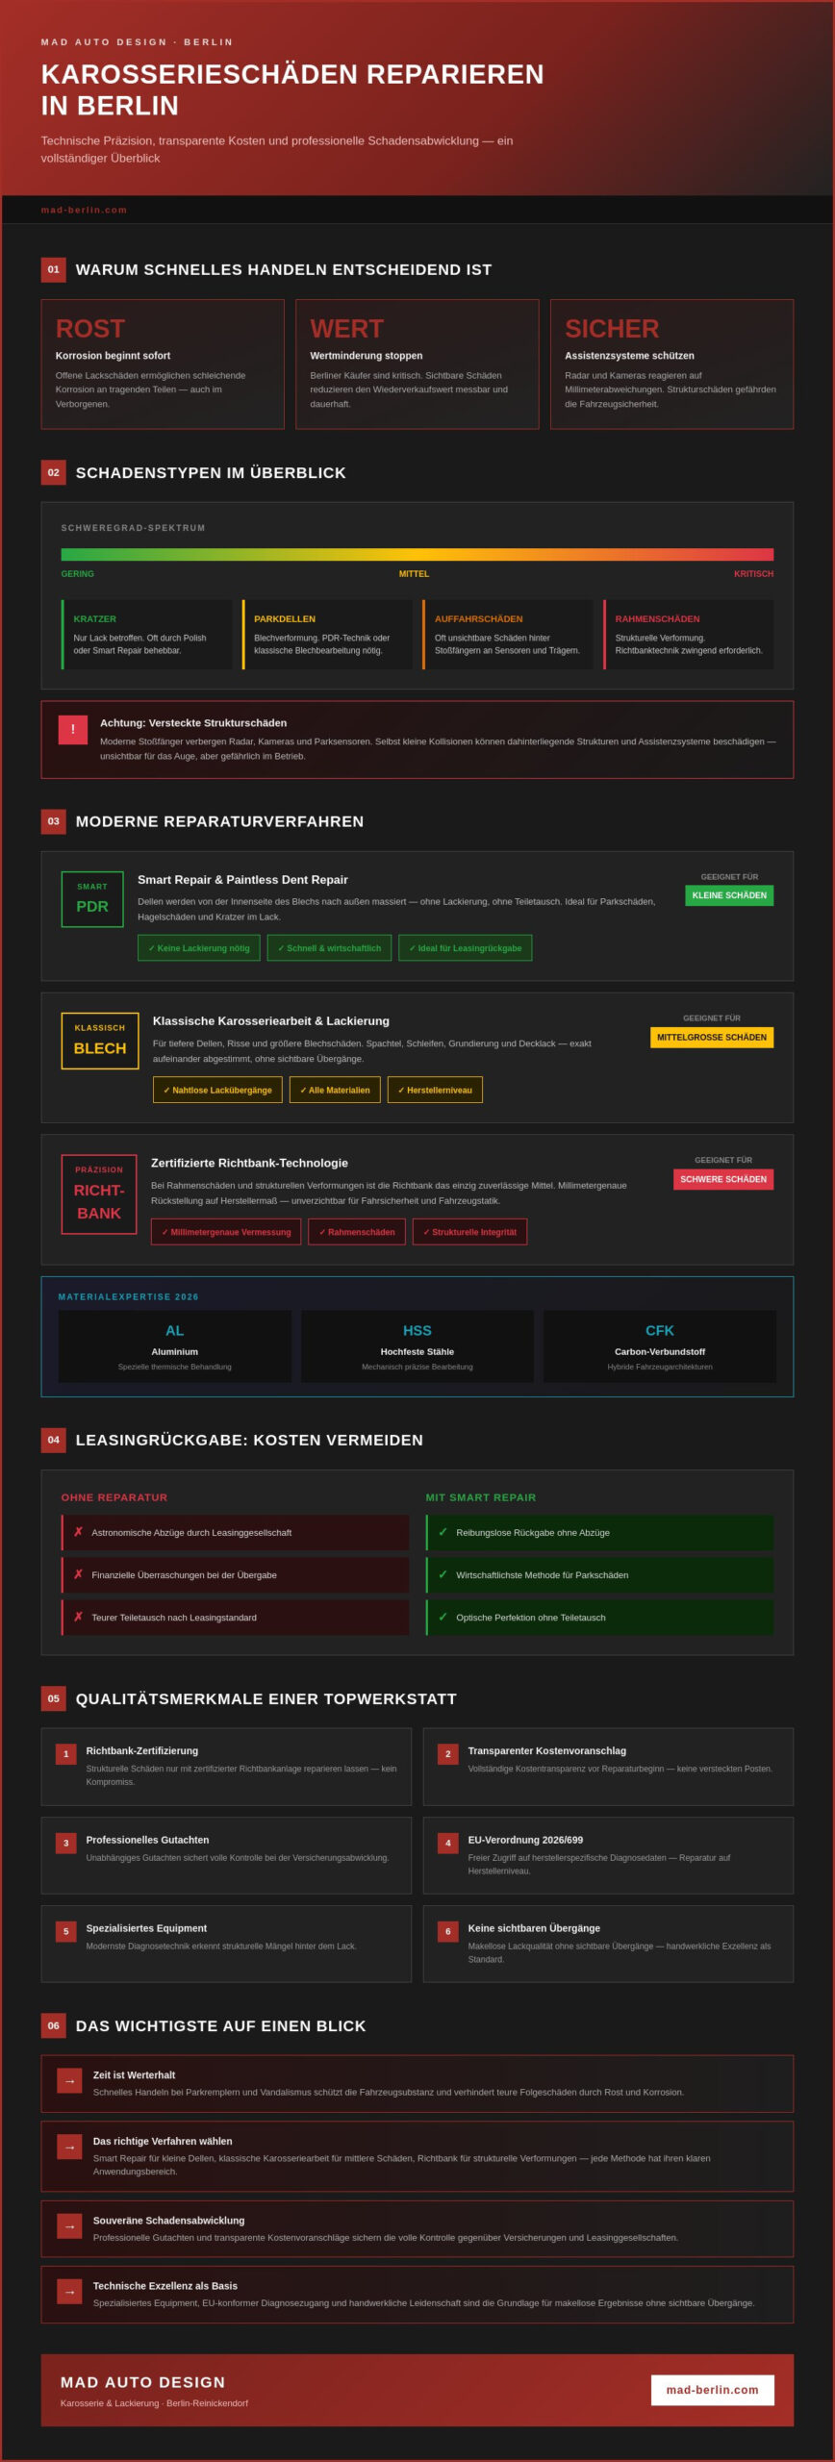Click the arrow icon beside Souveräne Schadensabwicklung

pyautogui.click(x=69, y=2226)
